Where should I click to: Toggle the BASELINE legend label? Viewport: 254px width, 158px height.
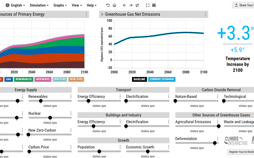click(x=139, y=79)
